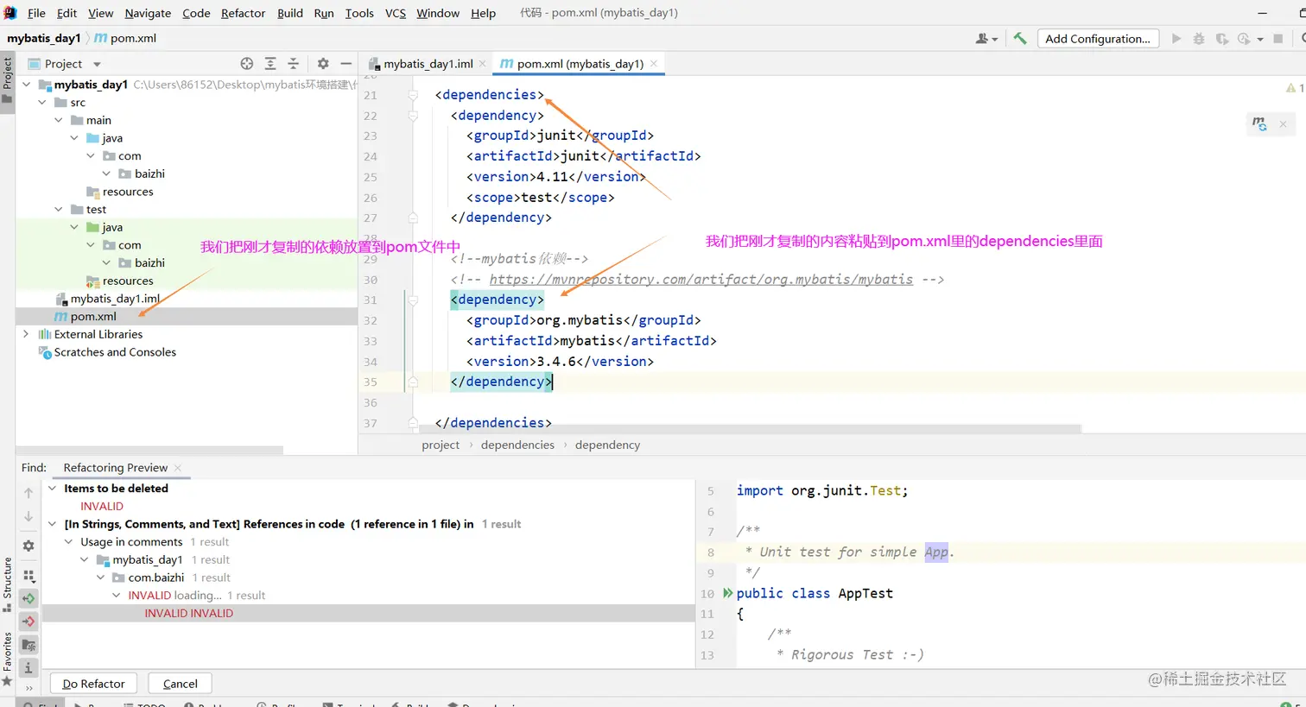Screen dimensions: 1306x707
Task: Open the mvnrepository.com link in comment
Action: point(701,279)
